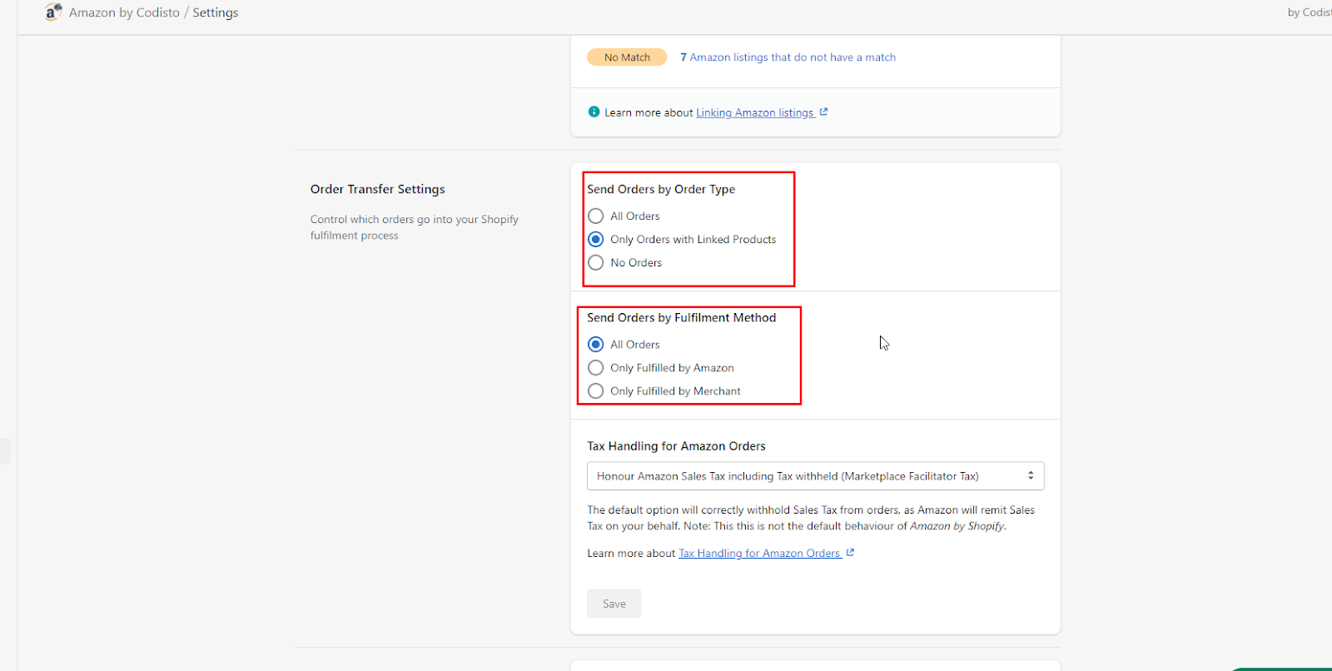The height and width of the screenshot is (671, 1332).
Task: Click external link icon after Tax Handling link
Action: [850, 552]
